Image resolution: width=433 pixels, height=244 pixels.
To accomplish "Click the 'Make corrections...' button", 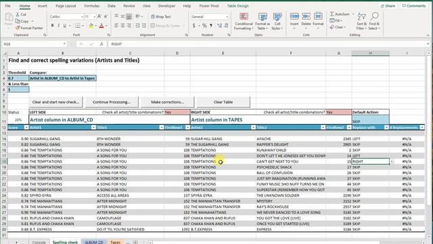I will click(x=167, y=102).
